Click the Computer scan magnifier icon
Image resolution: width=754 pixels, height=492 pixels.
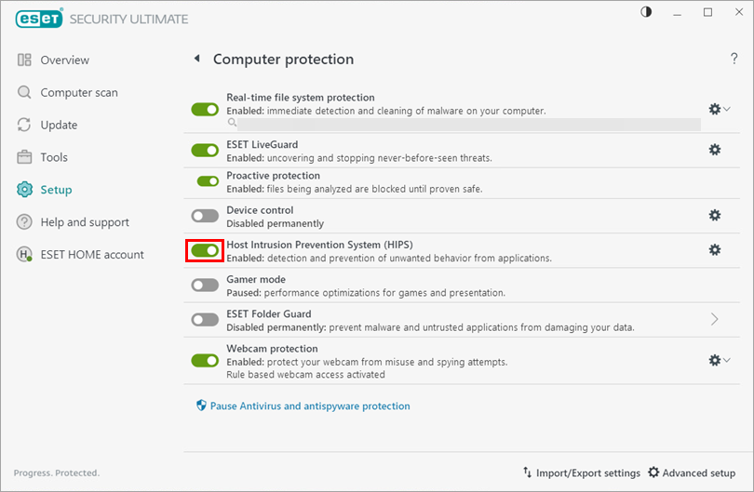pos(24,92)
